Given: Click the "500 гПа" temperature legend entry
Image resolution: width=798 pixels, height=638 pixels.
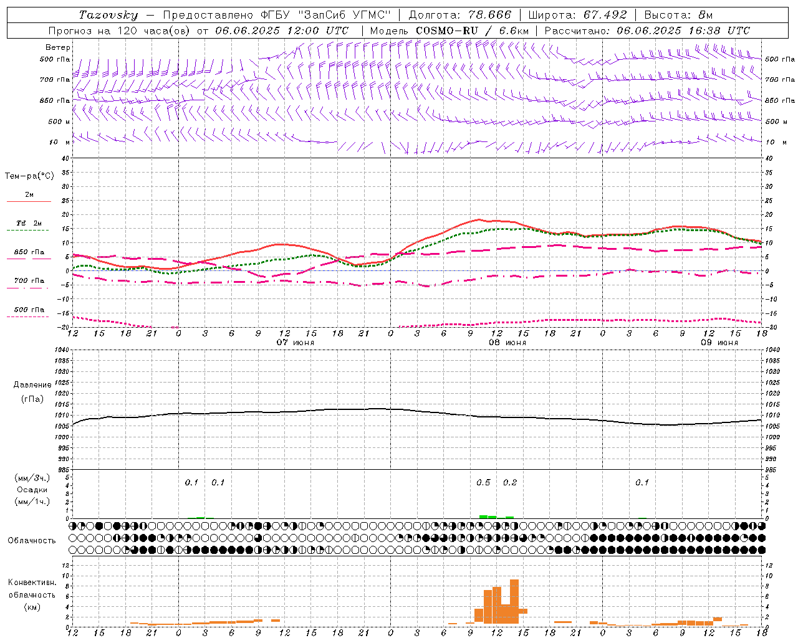Looking at the screenshot, I should [x=29, y=310].
